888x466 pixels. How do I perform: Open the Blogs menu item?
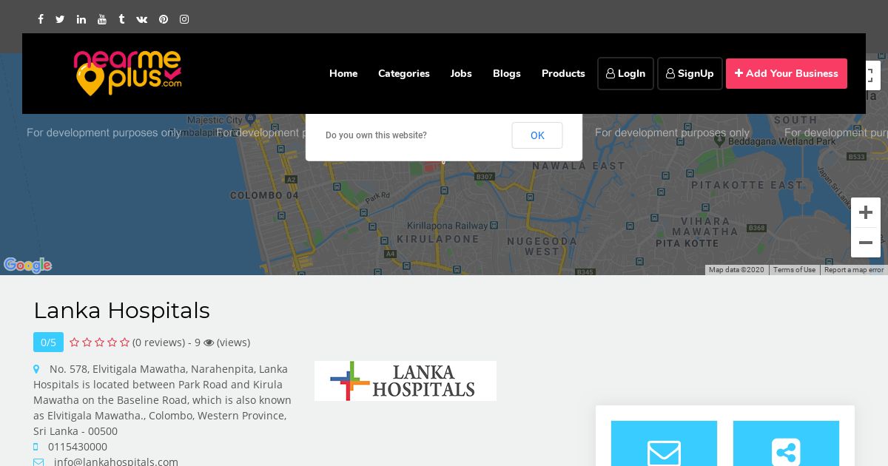[x=507, y=73]
